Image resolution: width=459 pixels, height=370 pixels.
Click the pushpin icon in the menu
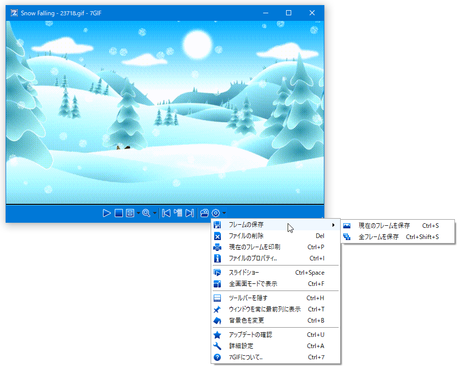(217, 309)
